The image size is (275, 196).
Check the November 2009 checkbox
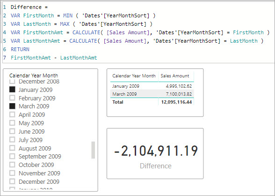point(12,173)
